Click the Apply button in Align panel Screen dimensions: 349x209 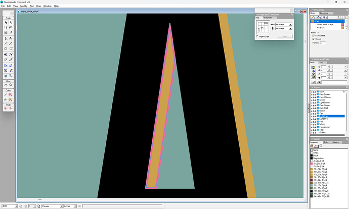(285, 36)
